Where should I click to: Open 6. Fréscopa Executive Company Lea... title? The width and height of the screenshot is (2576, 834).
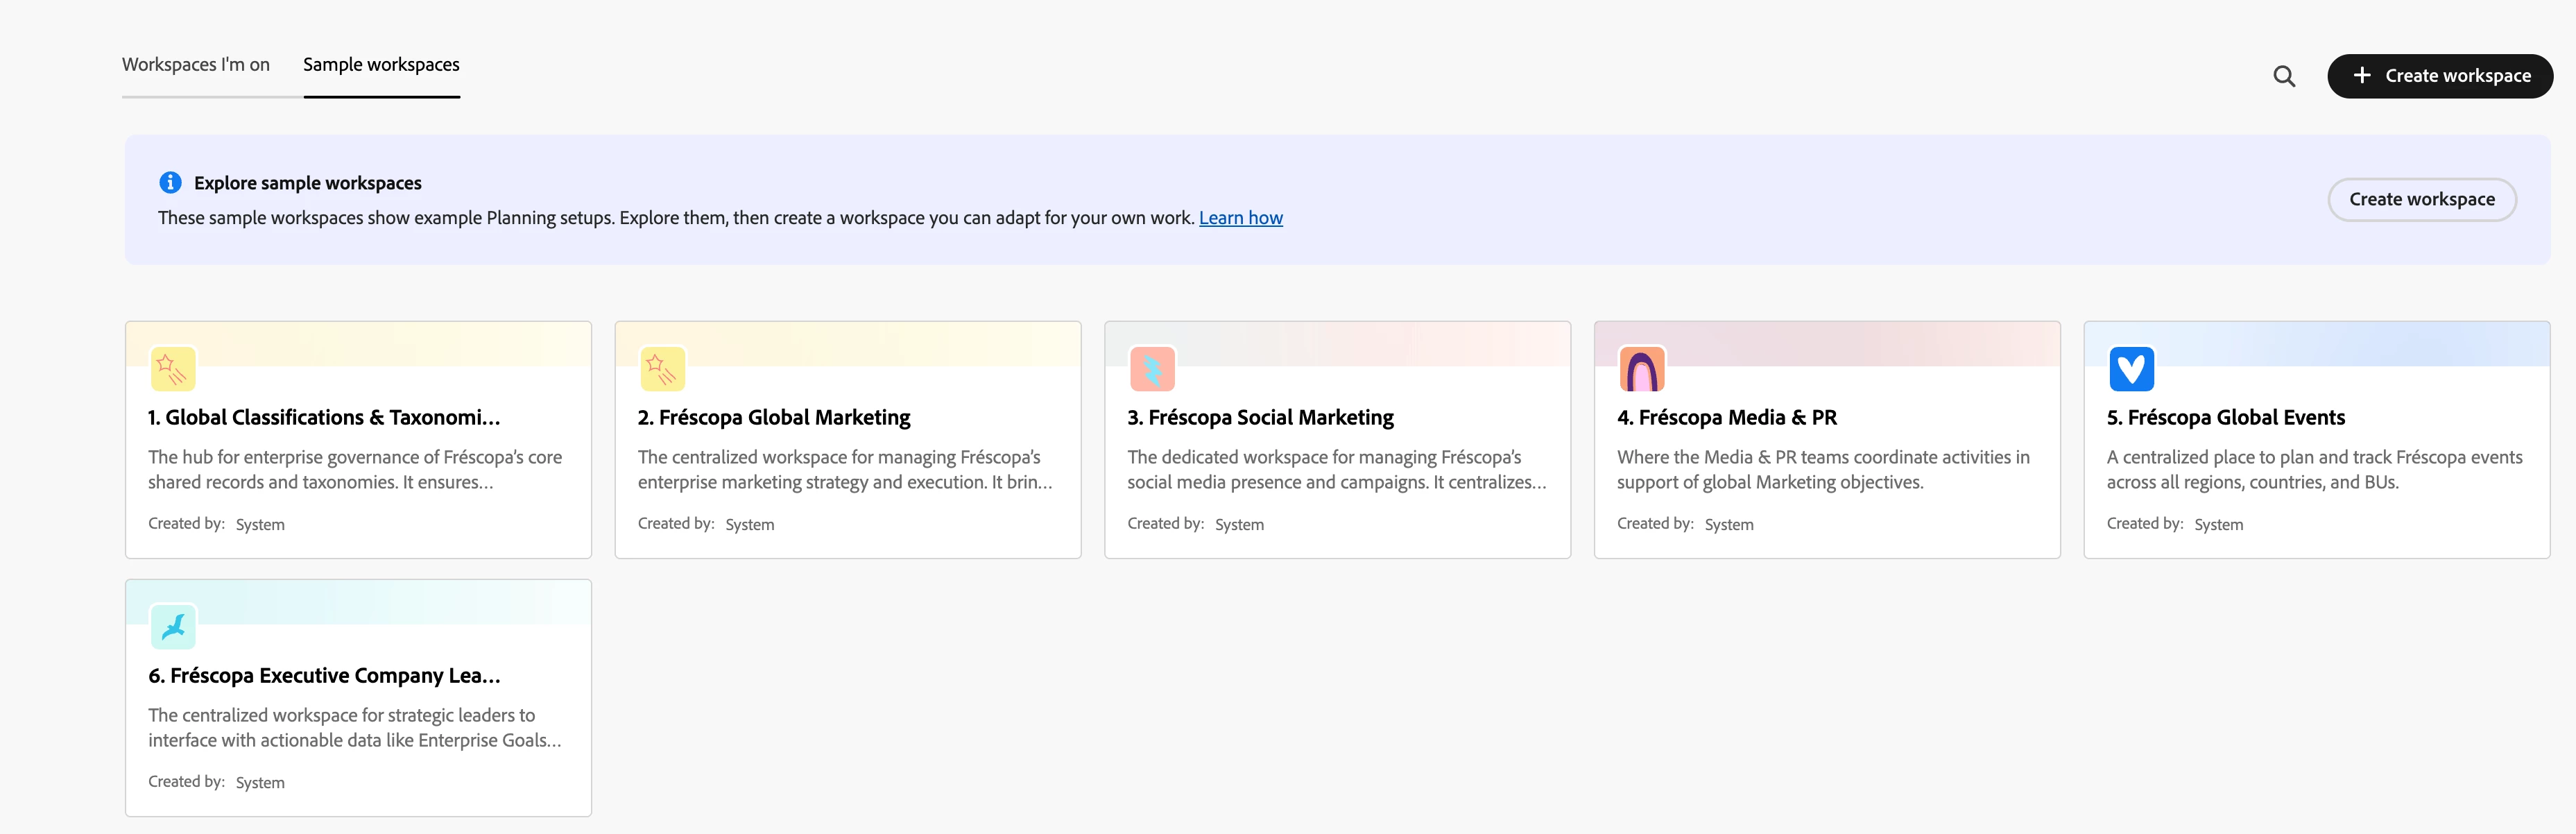pos(324,676)
